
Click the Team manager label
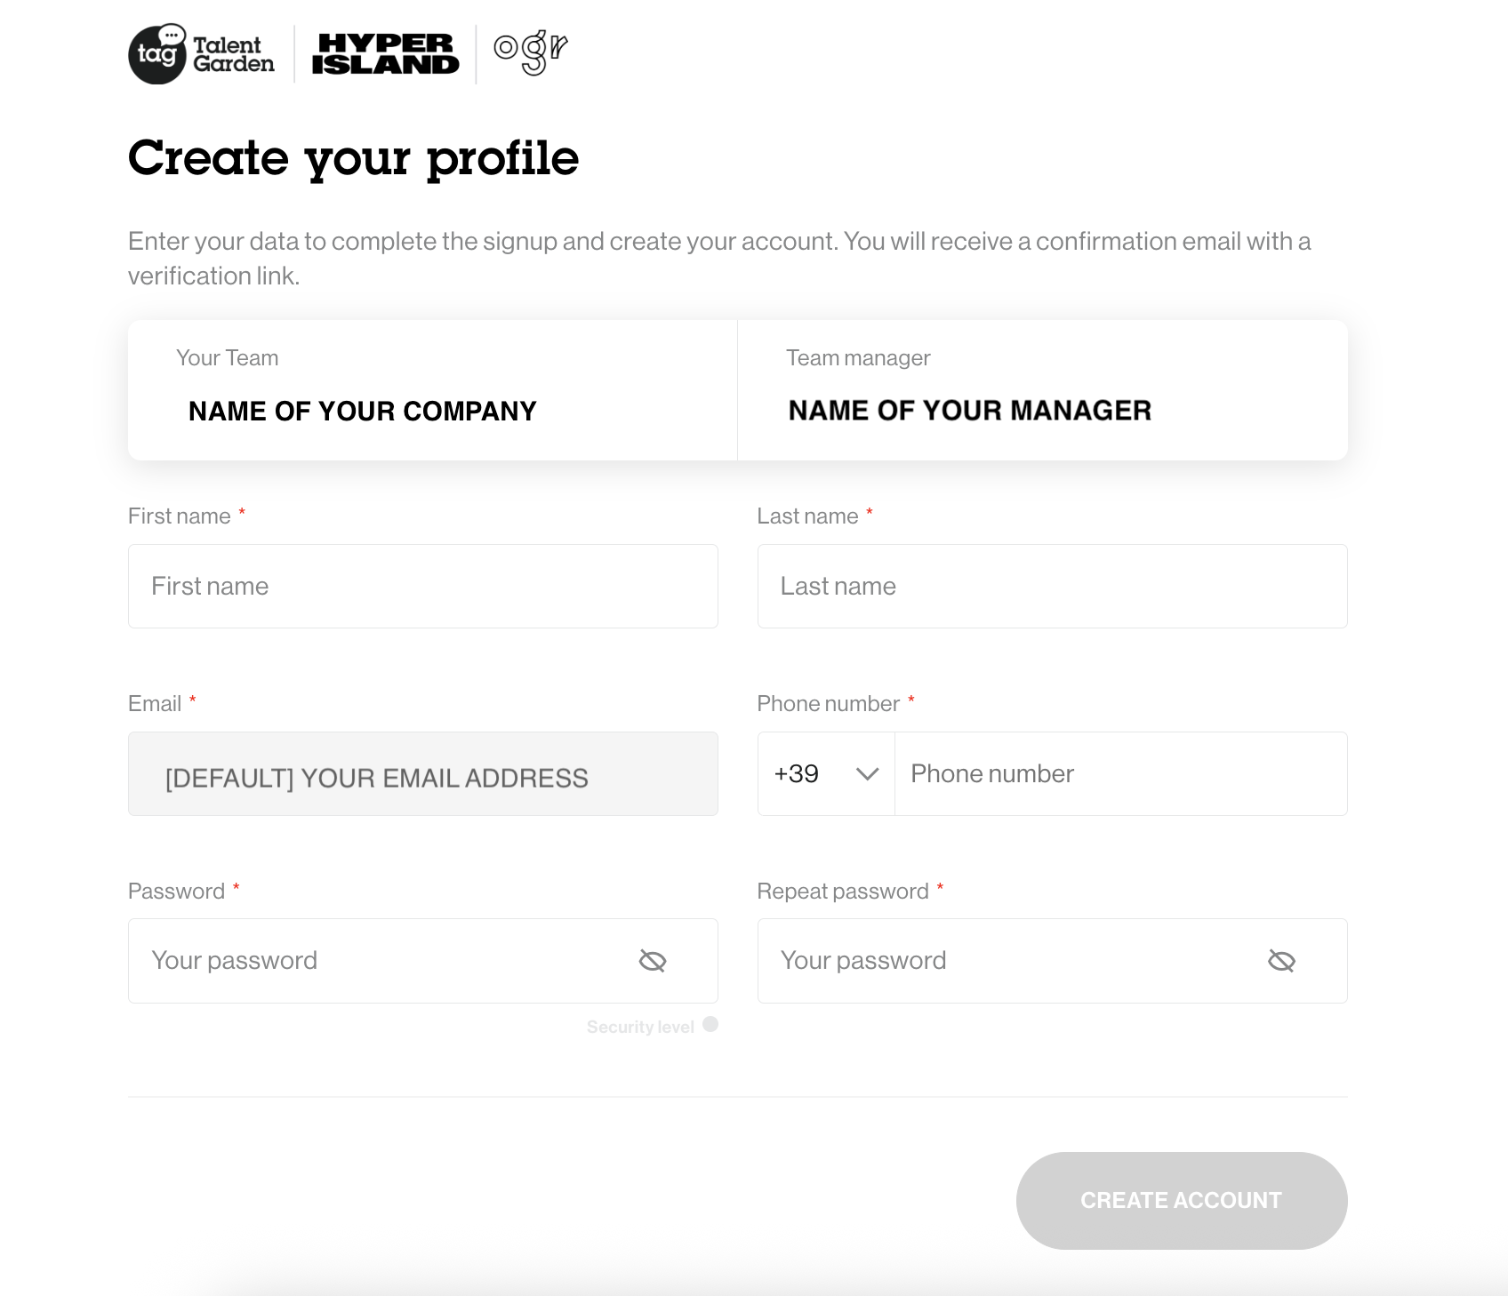coord(858,358)
